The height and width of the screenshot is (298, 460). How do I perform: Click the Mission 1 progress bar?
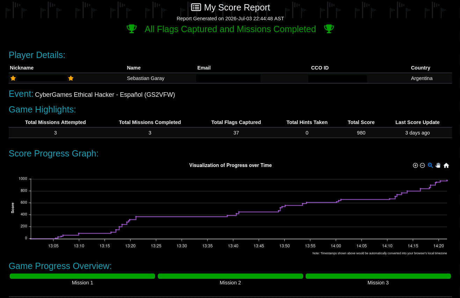click(x=82, y=276)
